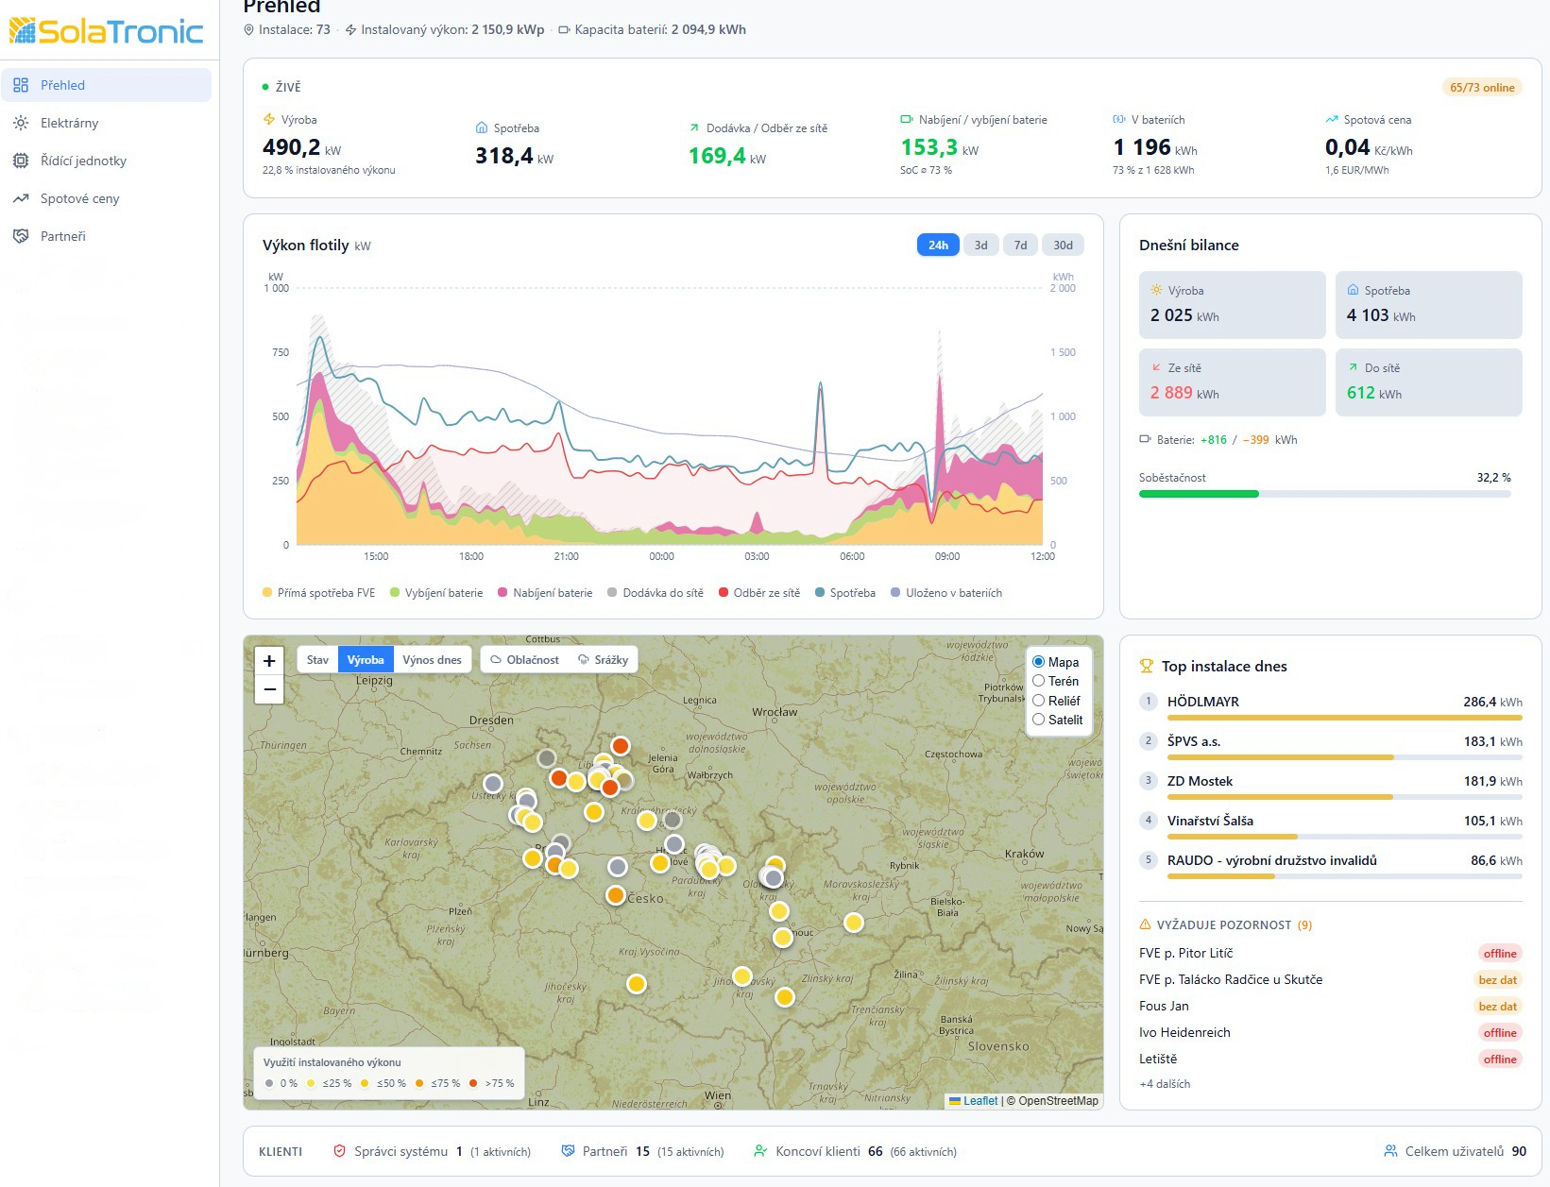Toggle Dodávka do sítě series in legend
The image size is (1550, 1187).
(656, 593)
